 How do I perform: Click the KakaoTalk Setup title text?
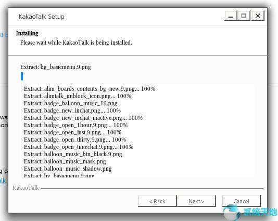point(42,17)
